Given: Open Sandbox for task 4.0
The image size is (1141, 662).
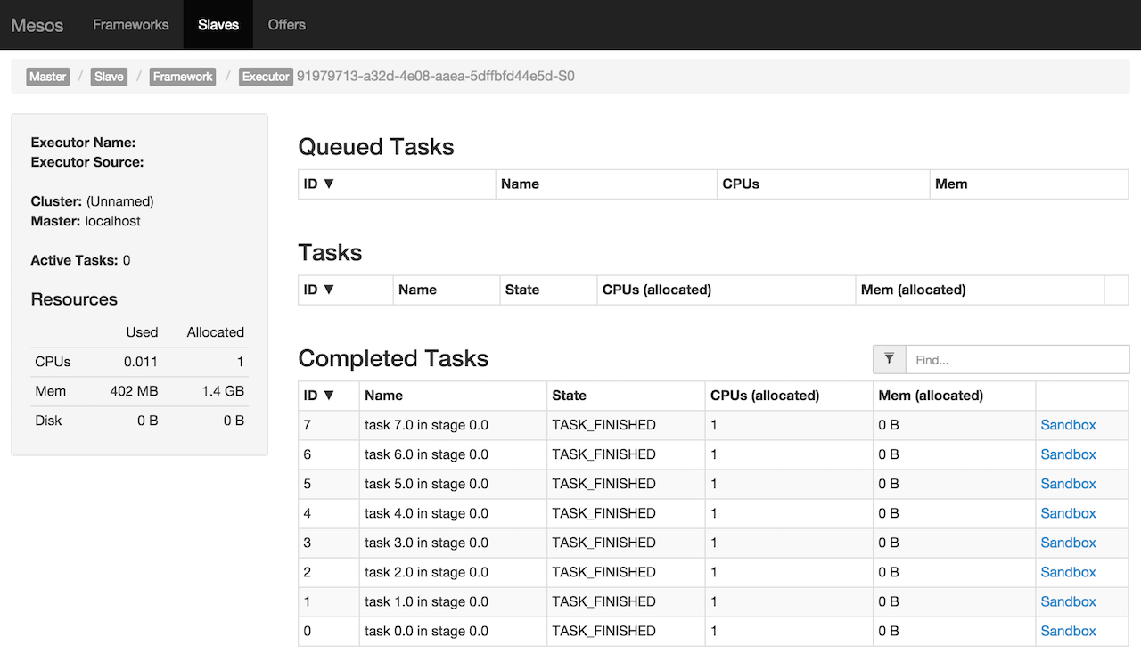Looking at the screenshot, I should click(1068, 513).
